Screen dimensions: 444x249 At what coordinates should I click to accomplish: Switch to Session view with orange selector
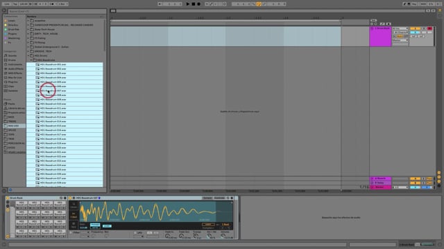click(x=440, y=10)
